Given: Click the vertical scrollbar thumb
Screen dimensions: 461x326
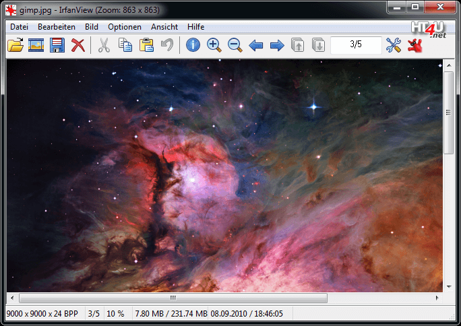Looking at the screenshot, I should [x=449, y=112].
